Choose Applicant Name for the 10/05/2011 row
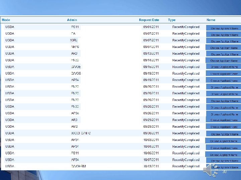The width and height of the screenshot is (241, 180). click(x=223, y=154)
